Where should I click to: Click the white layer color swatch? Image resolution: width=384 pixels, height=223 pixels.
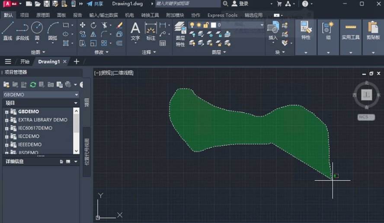(214, 25)
